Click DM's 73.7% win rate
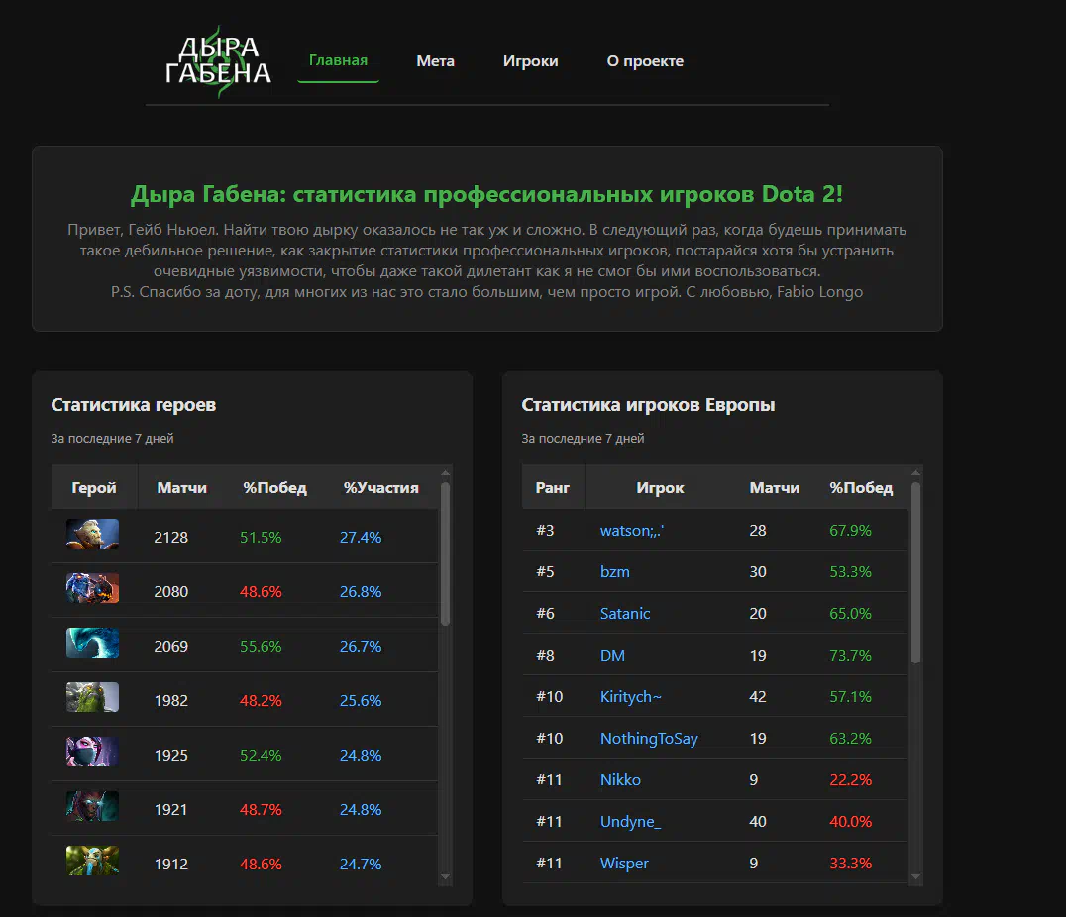The width and height of the screenshot is (1066, 917). [850, 655]
